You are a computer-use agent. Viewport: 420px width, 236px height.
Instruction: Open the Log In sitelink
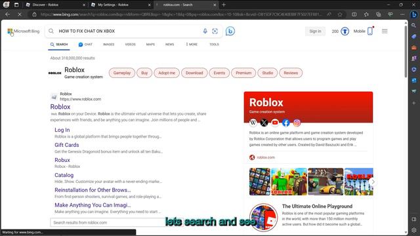[62, 130]
